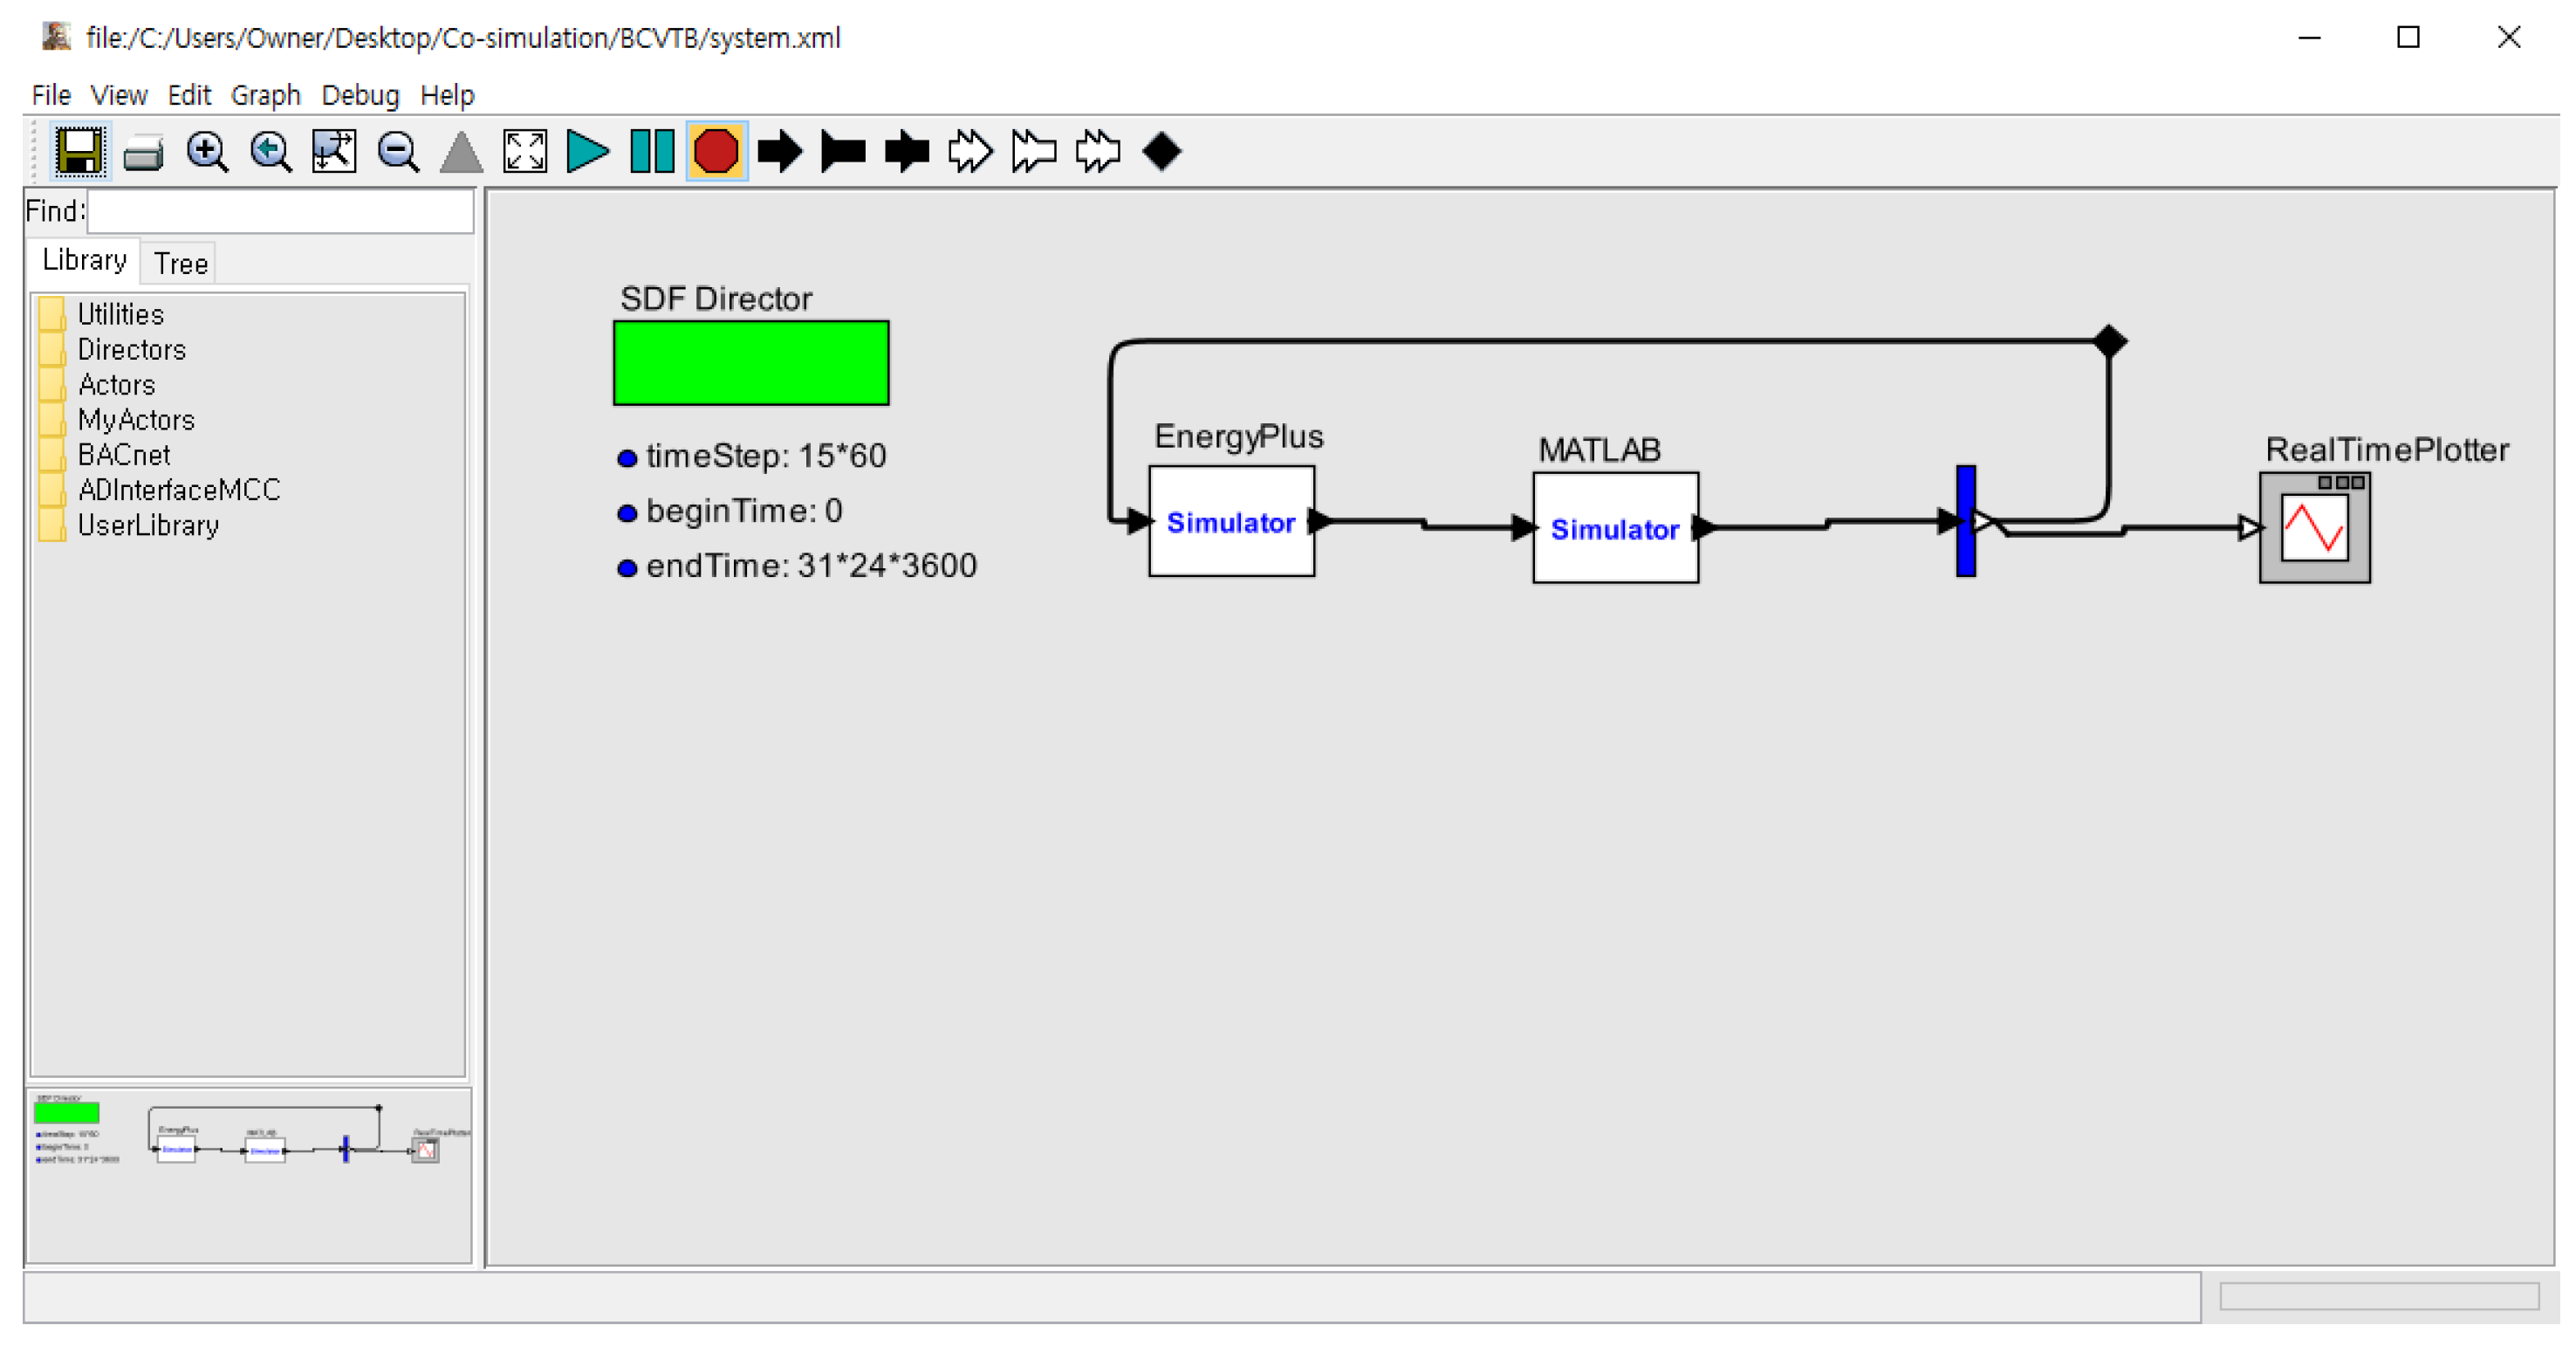Image resolution: width=2576 pixels, height=1346 pixels.
Task: Run the simulation with the Play icon
Action: click(588, 151)
